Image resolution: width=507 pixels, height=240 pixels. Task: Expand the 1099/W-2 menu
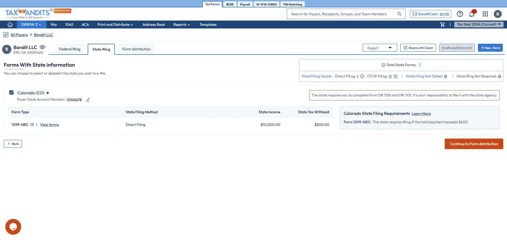point(31,25)
